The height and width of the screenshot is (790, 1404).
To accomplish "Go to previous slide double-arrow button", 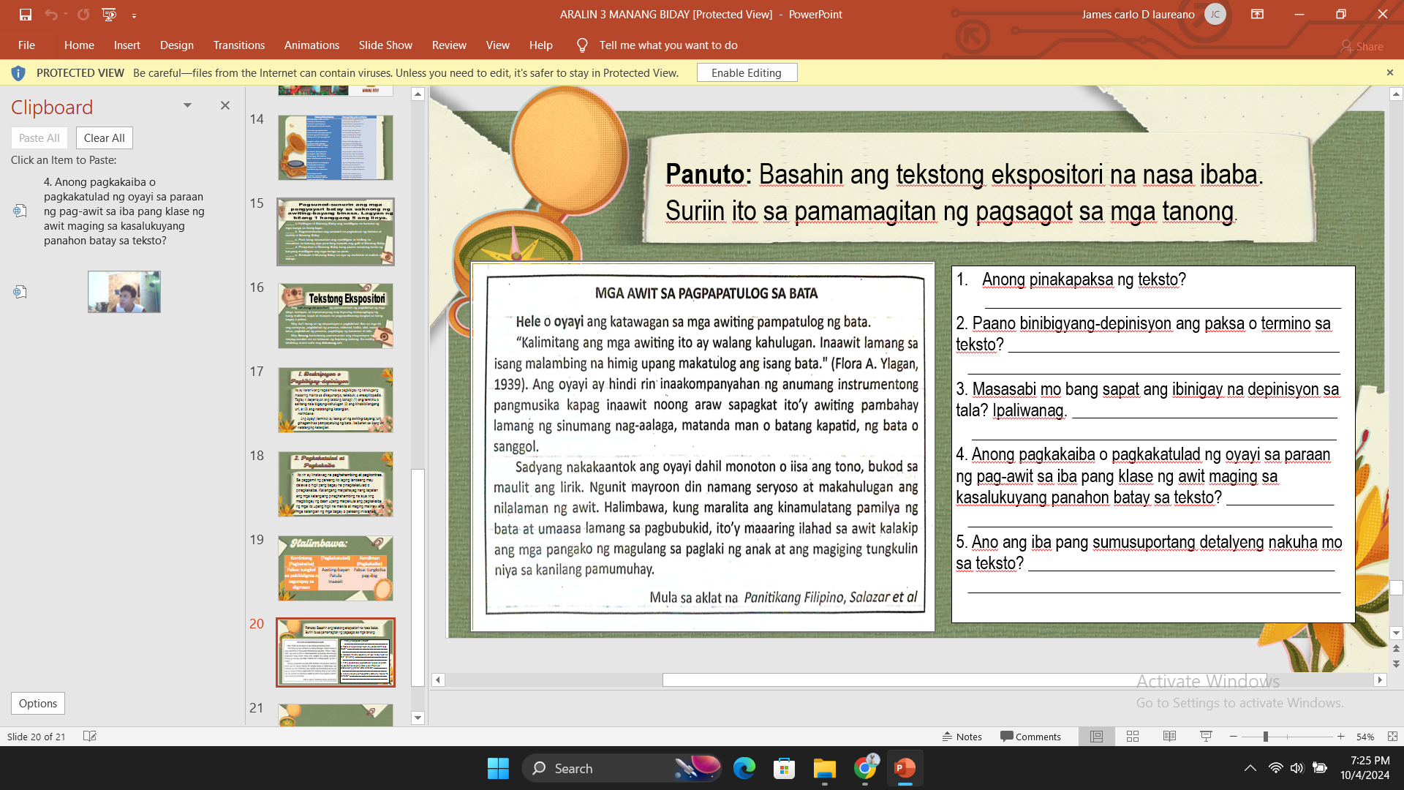I will 1396,648.
